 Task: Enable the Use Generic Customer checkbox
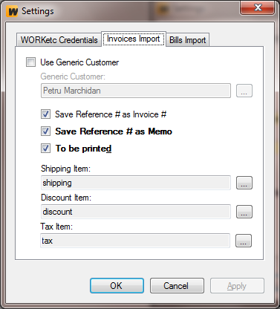pyautogui.click(x=30, y=62)
